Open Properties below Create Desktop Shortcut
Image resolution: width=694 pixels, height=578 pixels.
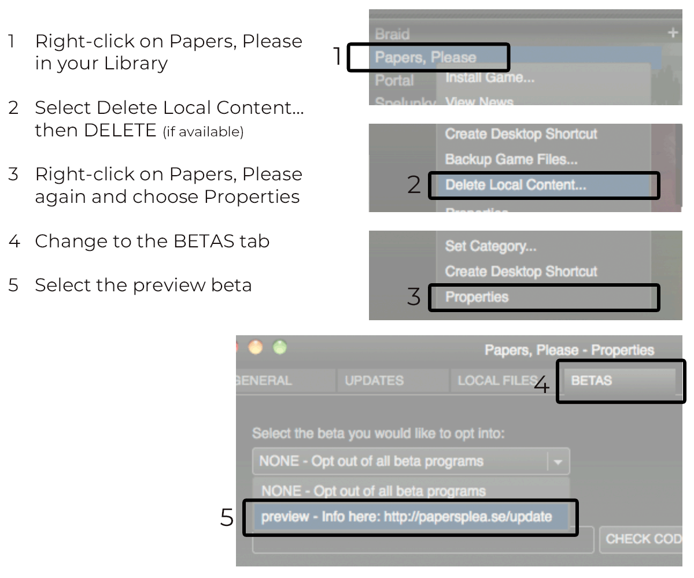[477, 297]
